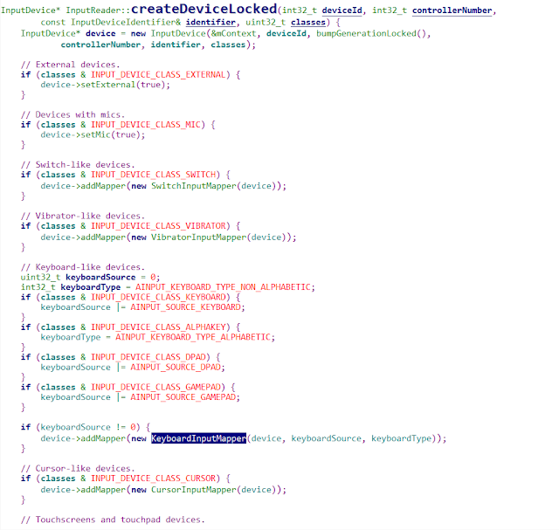The image size is (559, 530).
Task: Click the '// Cursor-like devices.' comment
Action: (78, 468)
